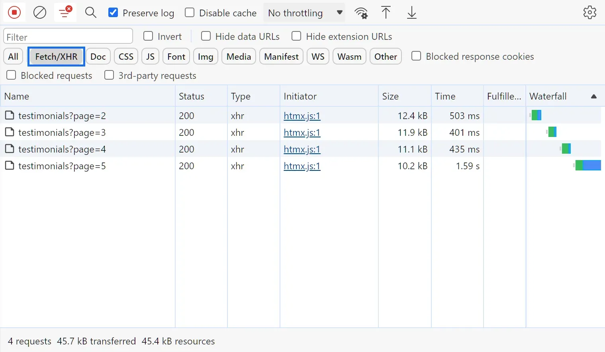This screenshot has height=352, width=605.
Task: Stop recording network log
Action: point(14,12)
